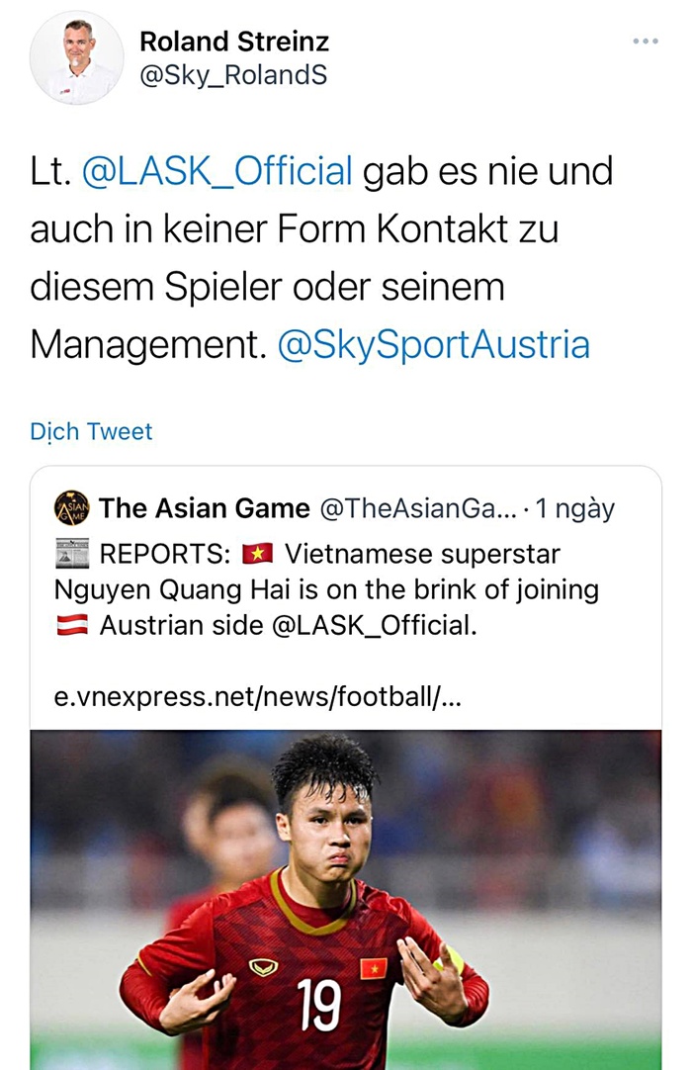The image size is (692, 1070).
Task: Select The Asian Game account name
Action: (x=205, y=508)
